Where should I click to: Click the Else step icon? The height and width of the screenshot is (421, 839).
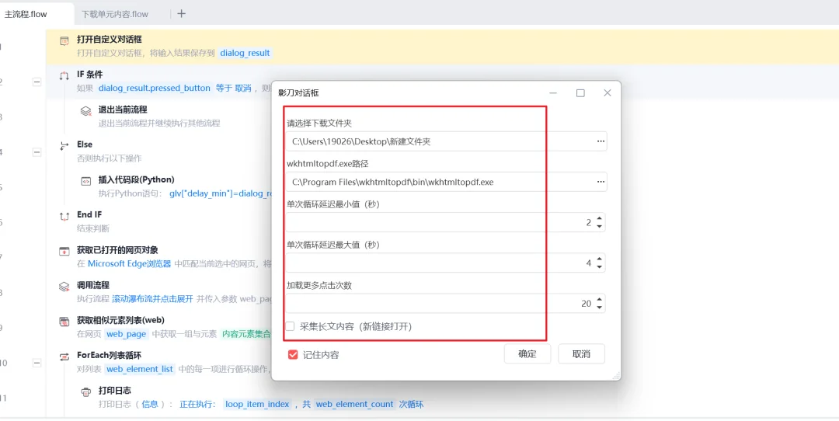(x=64, y=145)
